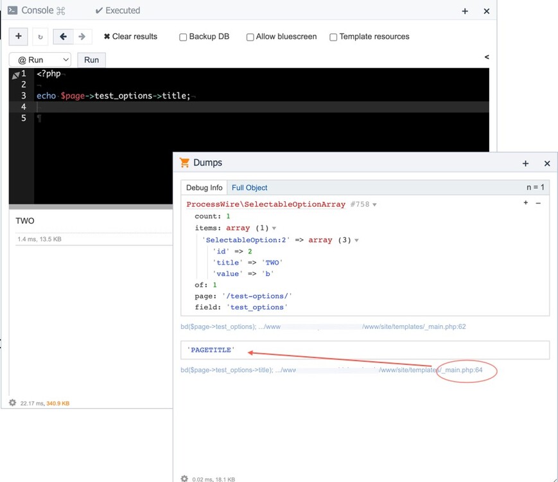The height and width of the screenshot is (482, 558).
Task: Go forward in console history
Action: point(82,37)
